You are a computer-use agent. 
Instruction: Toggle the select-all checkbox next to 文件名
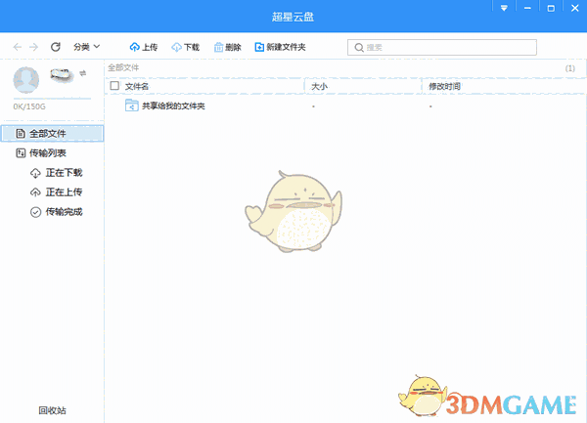pyautogui.click(x=114, y=86)
